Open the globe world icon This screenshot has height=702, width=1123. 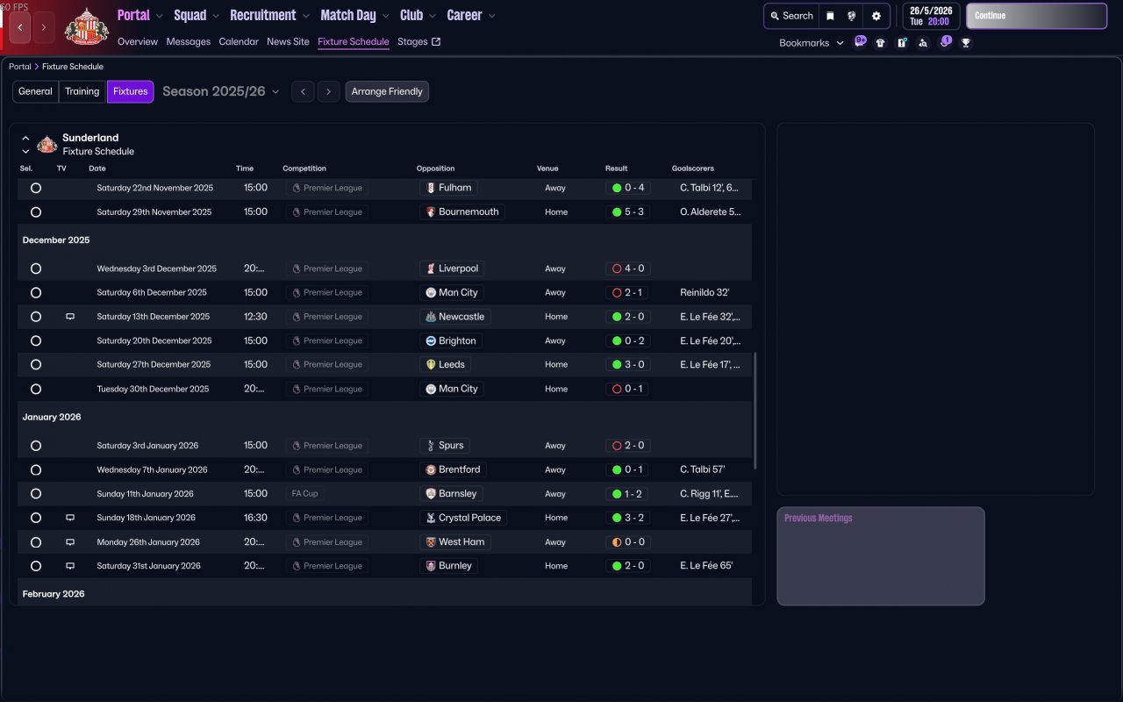pyautogui.click(x=852, y=16)
